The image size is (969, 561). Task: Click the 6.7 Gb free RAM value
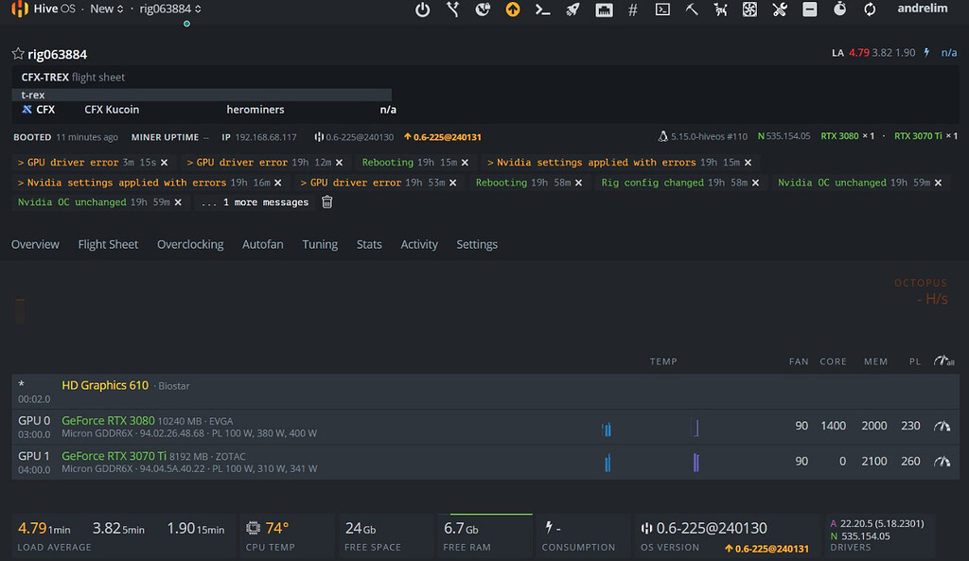click(461, 528)
